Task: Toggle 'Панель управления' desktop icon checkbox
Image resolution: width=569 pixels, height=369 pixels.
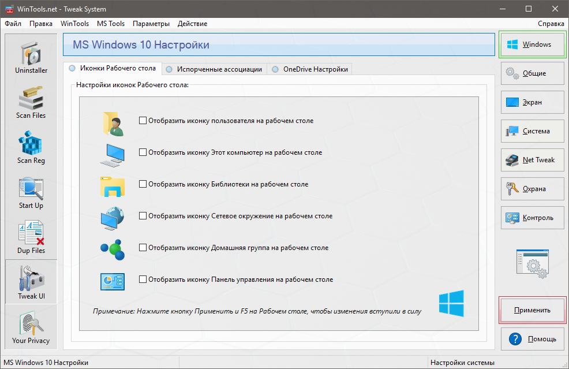Action: pos(143,279)
